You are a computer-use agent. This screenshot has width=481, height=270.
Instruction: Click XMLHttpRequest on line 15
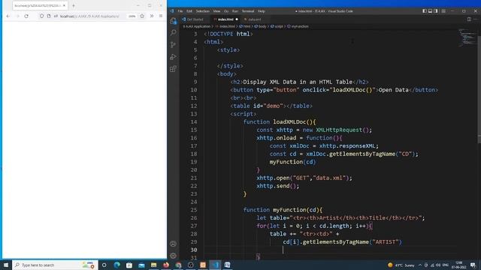click(x=339, y=130)
